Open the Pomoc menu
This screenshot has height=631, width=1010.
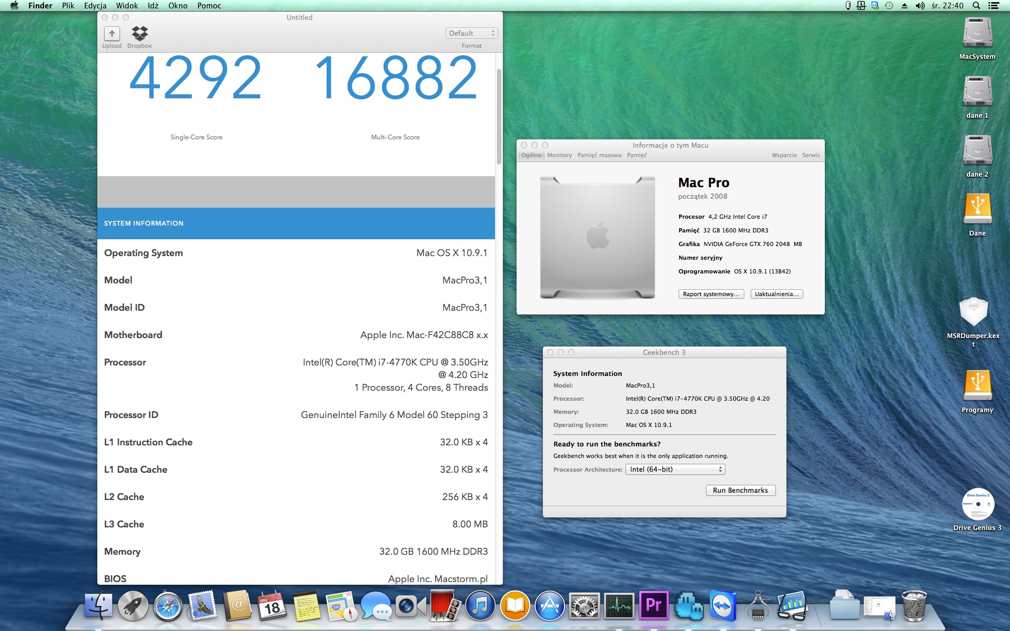pos(209,6)
